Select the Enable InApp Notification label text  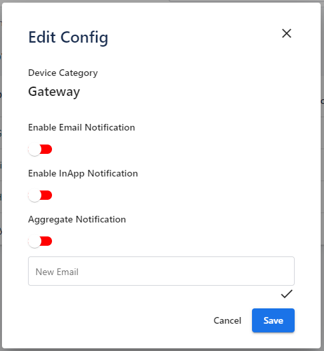83,173
